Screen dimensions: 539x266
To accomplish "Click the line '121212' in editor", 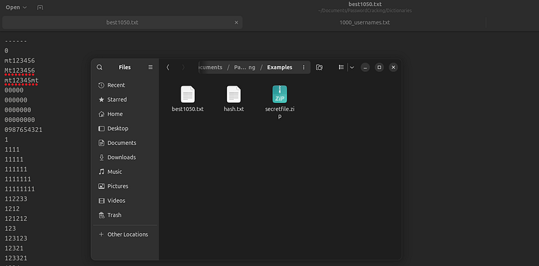I will pyautogui.click(x=15, y=219).
